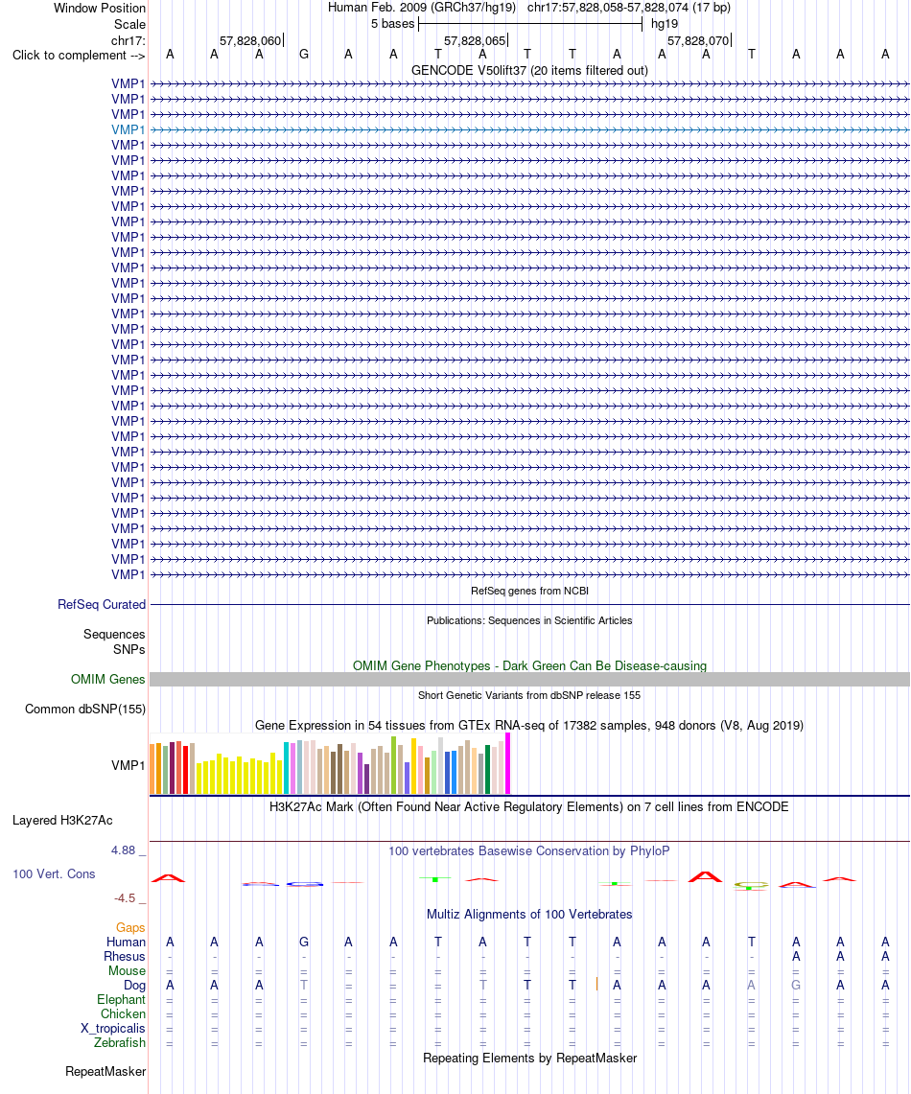Open 'Publications: Sequences in Scientific Articles' title

pos(529,621)
